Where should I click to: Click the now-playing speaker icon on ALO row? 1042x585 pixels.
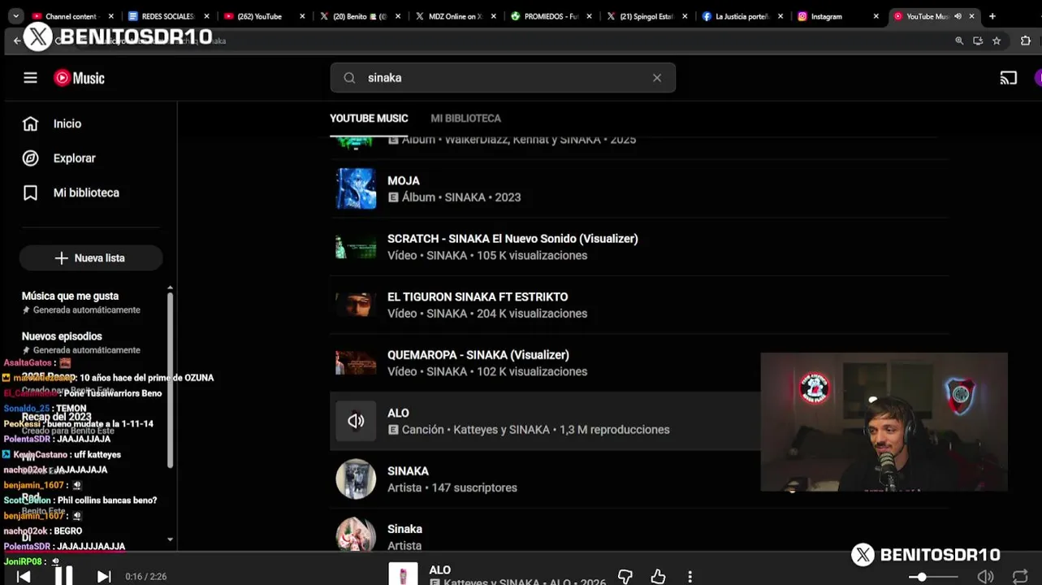pos(356,421)
